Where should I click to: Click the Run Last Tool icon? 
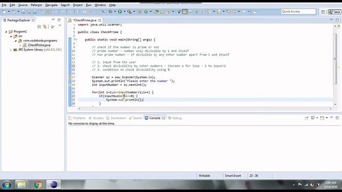click(129, 12)
